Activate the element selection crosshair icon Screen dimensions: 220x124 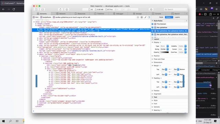pos(151,9)
